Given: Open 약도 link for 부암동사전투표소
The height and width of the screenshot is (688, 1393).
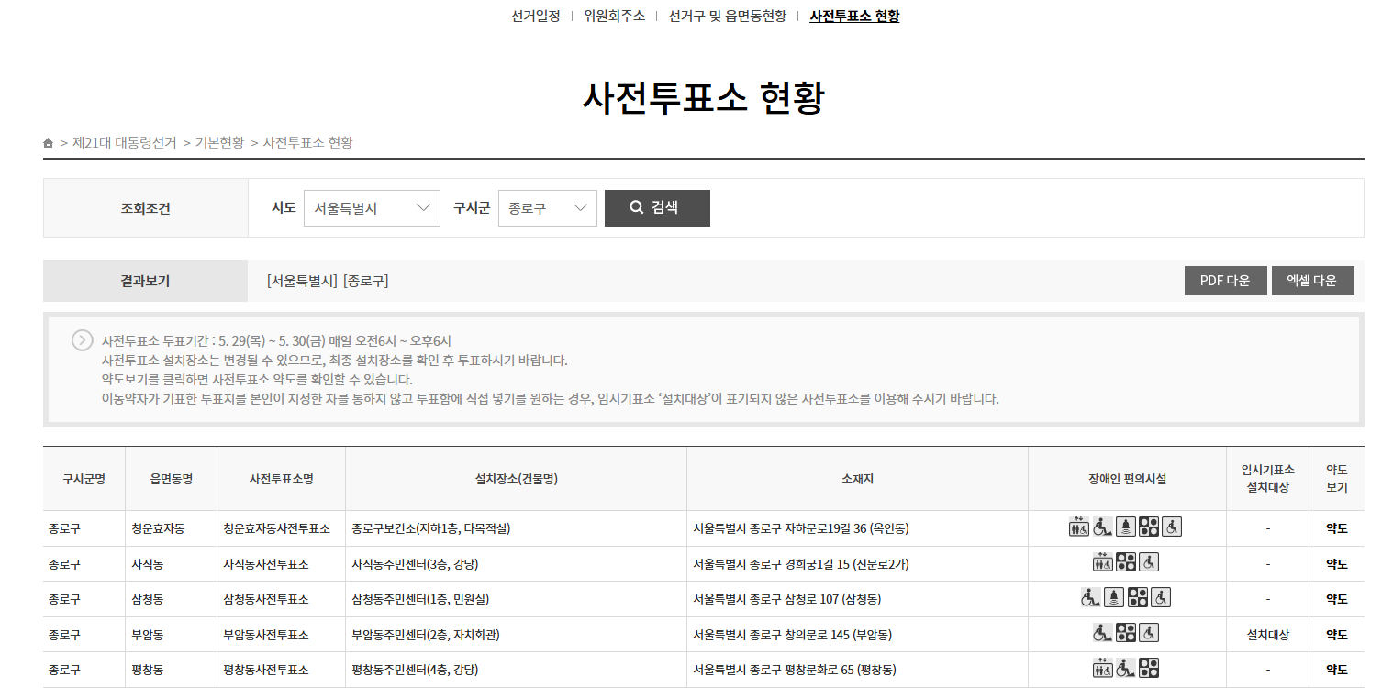Looking at the screenshot, I should (x=1336, y=634).
